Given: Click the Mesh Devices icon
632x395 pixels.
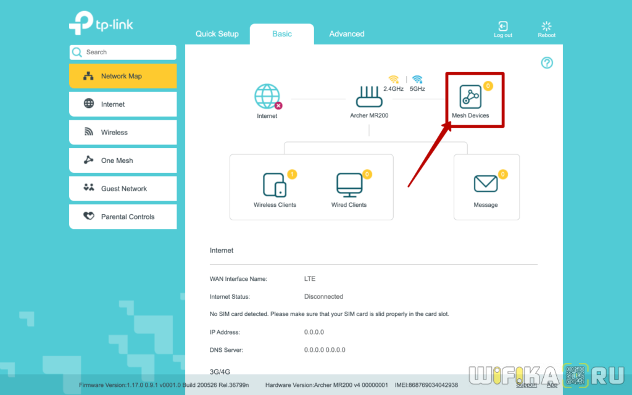Looking at the screenshot, I should (470, 98).
